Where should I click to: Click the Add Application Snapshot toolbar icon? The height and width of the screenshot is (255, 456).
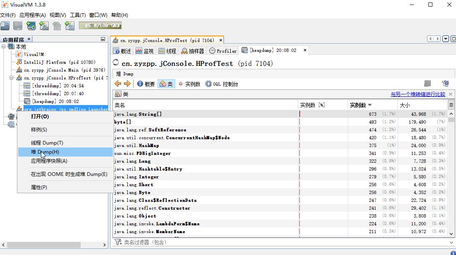click(x=69, y=26)
